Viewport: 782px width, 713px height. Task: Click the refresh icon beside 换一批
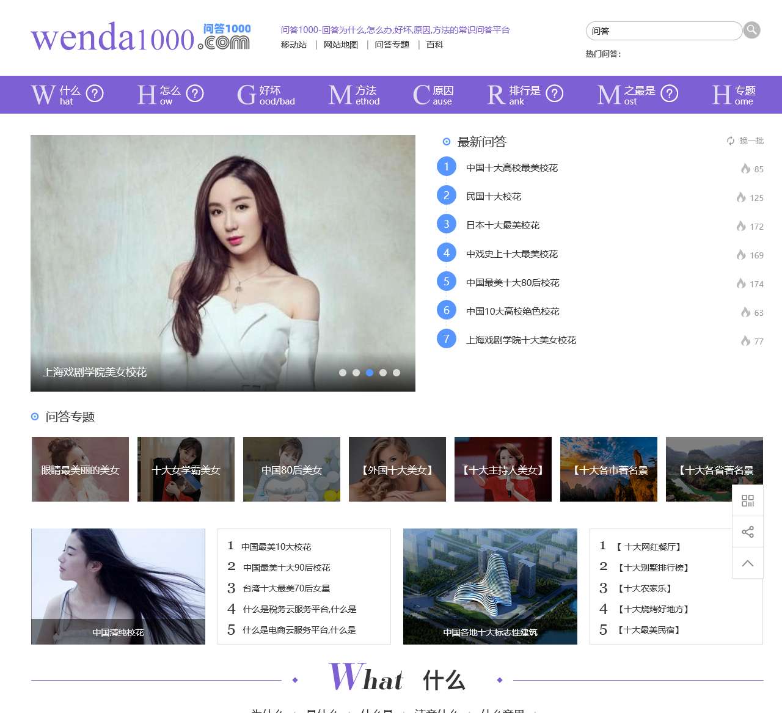pos(731,141)
